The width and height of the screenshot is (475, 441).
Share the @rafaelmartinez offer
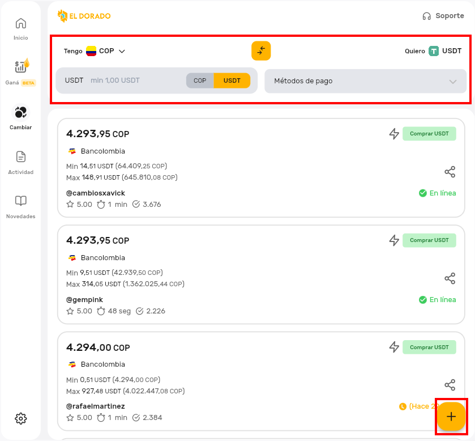tap(450, 385)
